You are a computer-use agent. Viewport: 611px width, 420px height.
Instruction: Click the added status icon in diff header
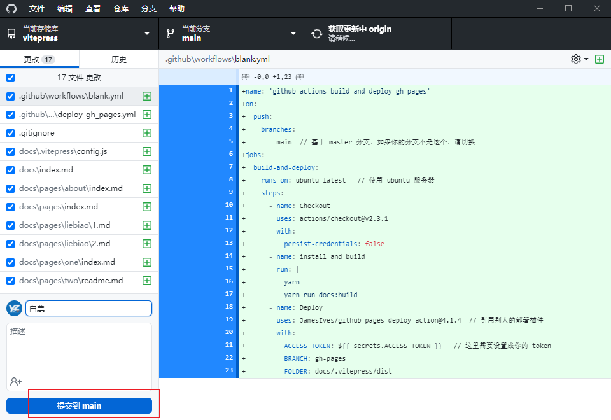pos(600,59)
